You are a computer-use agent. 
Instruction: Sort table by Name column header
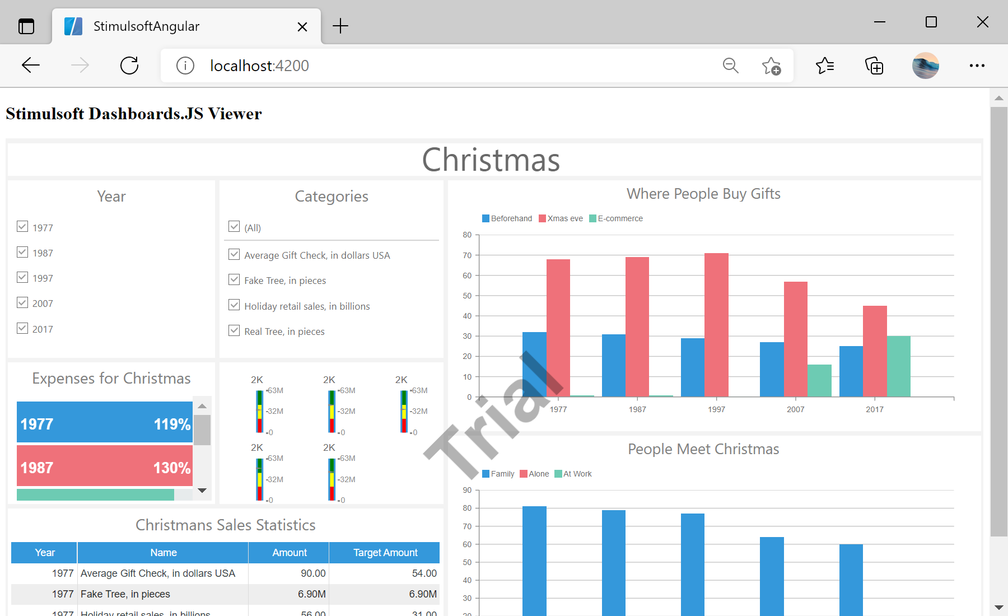click(163, 553)
